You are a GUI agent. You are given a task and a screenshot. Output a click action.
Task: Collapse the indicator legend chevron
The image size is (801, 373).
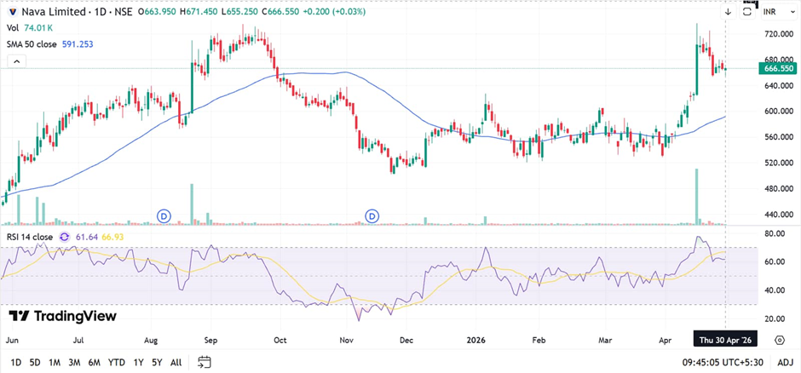click(x=14, y=61)
